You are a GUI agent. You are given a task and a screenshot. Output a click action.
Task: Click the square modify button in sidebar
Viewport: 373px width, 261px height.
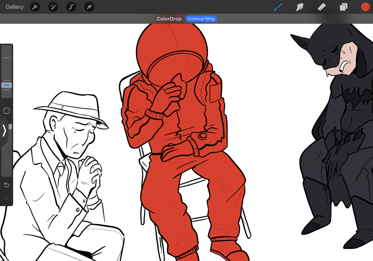[x=7, y=110]
